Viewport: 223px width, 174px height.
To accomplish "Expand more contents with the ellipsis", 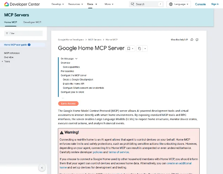I will [x=63, y=98].
